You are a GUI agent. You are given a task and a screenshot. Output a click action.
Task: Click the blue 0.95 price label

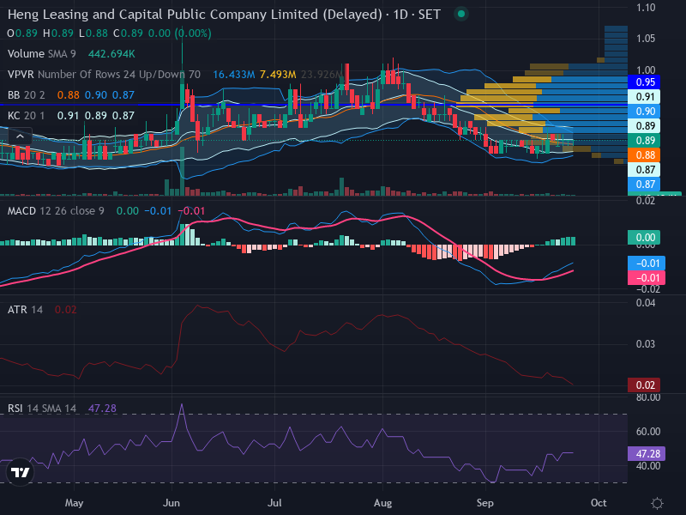[644, 82]
